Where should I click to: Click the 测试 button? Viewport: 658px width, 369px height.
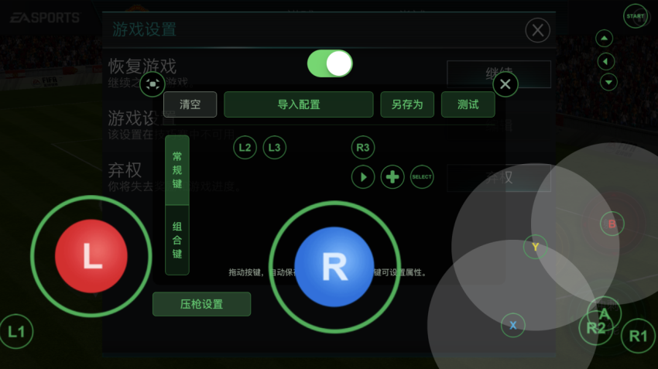(x=468, y=104)
